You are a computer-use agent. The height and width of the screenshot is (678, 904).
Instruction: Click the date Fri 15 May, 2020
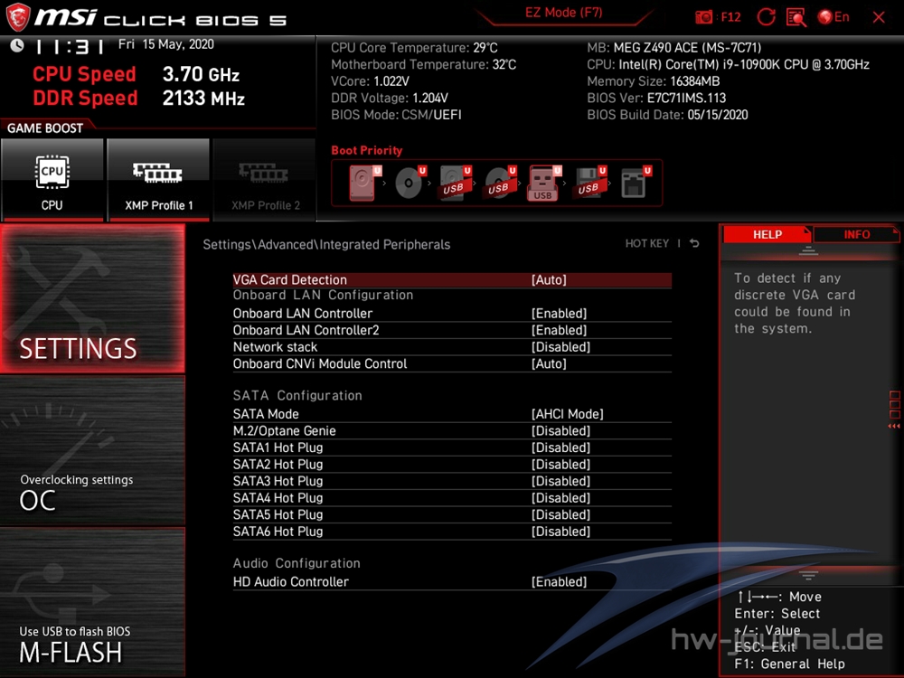point(166,44)
